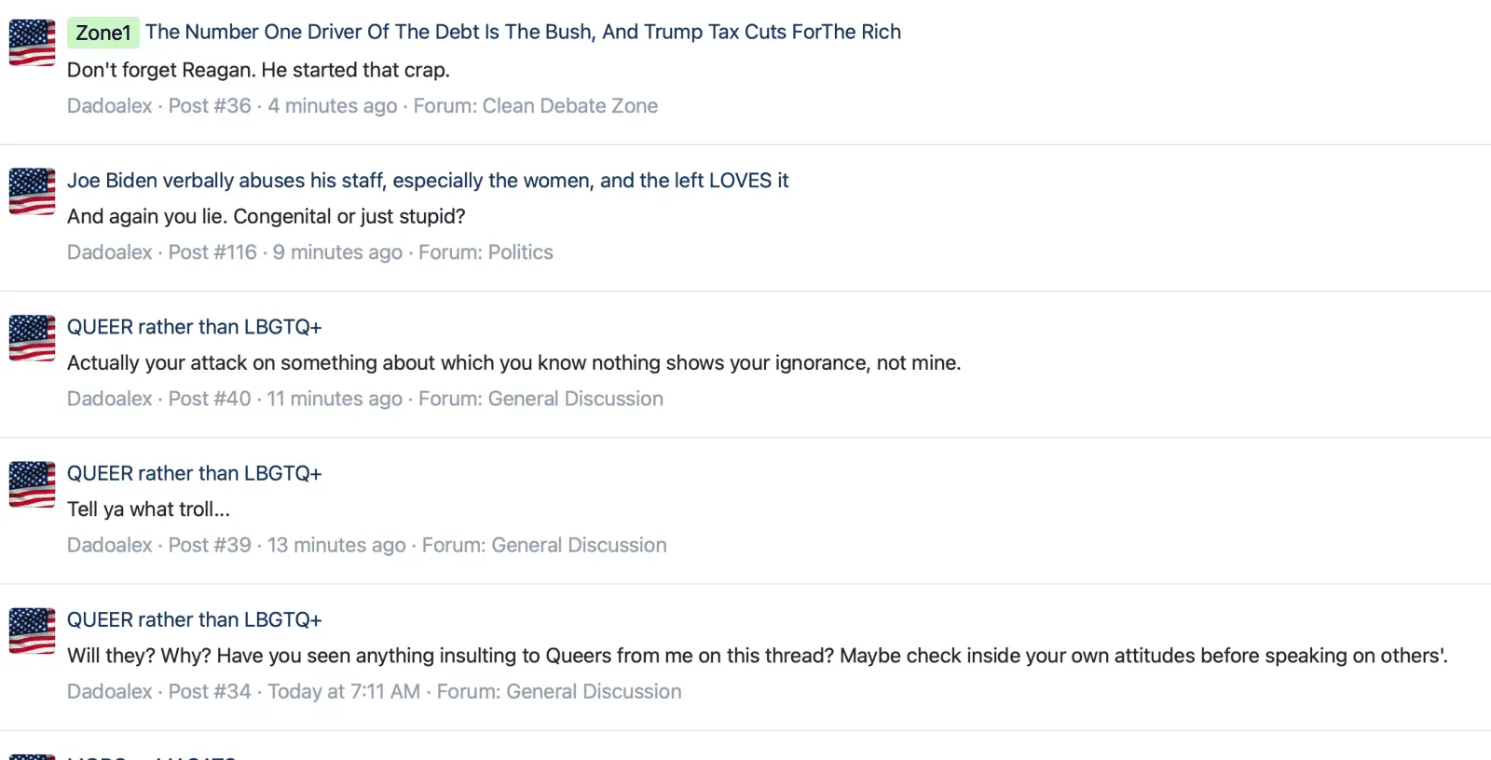Click the green Zone1 prefix label
1491x760 pixels.
[x=103, y=33]
